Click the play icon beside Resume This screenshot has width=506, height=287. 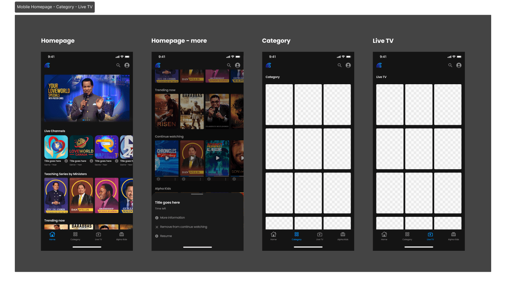pyautogui.click(x=157, y=236)
